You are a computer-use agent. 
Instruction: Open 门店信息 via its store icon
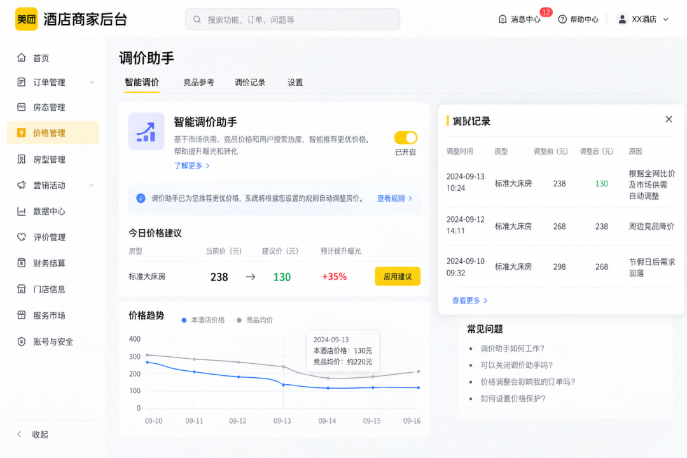21,289
